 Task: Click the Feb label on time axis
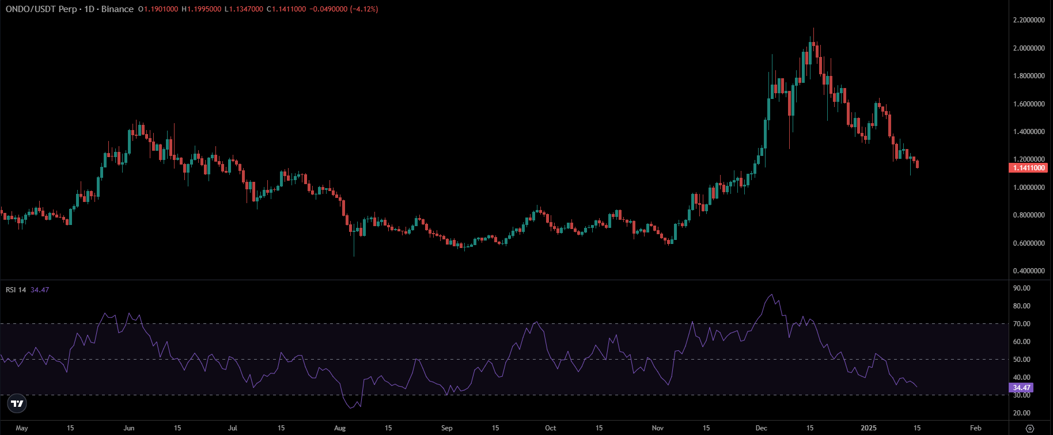coord(976,428)
